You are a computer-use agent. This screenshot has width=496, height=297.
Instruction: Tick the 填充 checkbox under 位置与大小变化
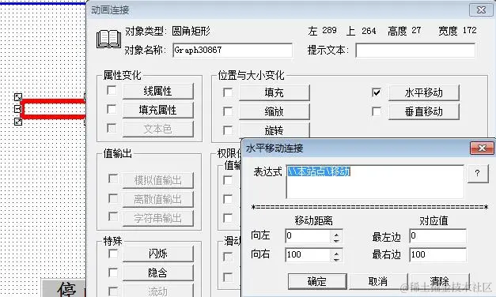pyautogui.click(x=228, y=92)
